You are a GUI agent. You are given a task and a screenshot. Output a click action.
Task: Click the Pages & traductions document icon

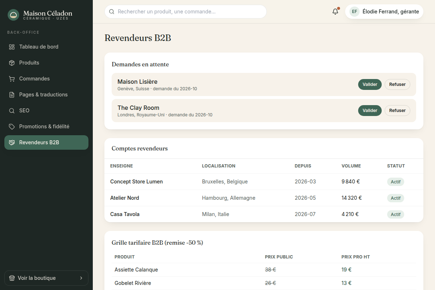pyautogui.click(x=12, y=95)
